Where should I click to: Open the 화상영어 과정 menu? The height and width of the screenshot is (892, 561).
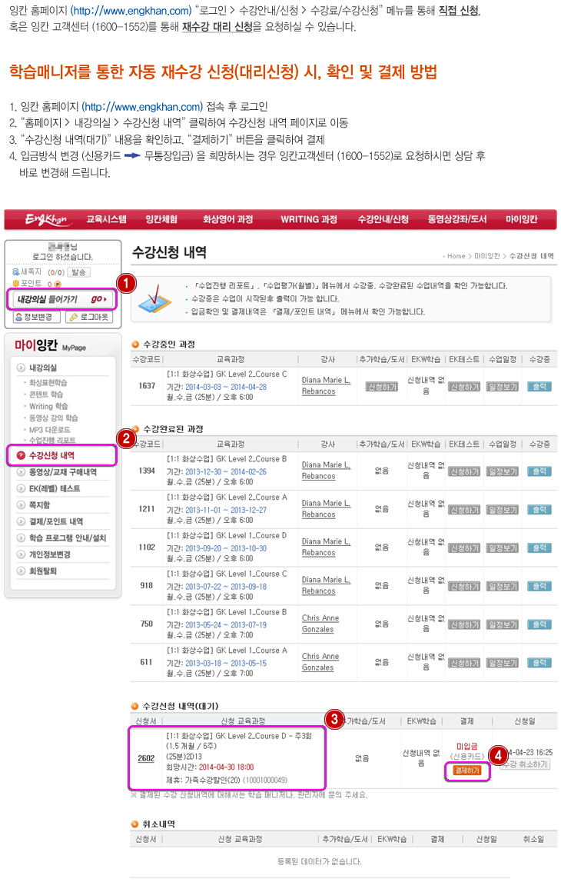tap(228, 220)
